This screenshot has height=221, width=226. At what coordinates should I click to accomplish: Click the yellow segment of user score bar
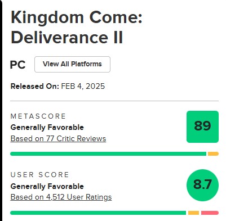[x=193, y=213]
